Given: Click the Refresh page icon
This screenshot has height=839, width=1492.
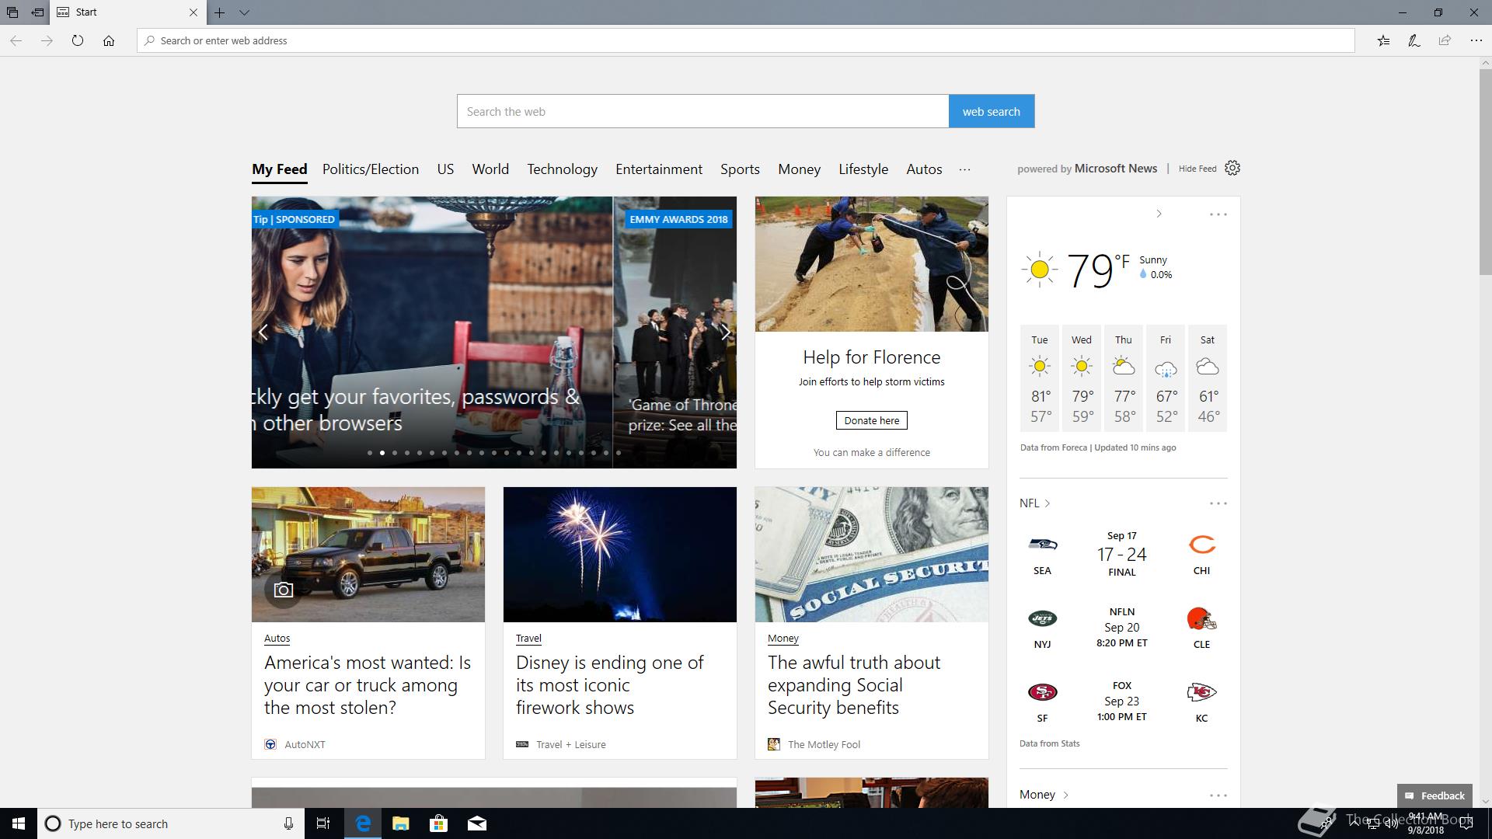Looking at the screenshot, I should point(78,40).
